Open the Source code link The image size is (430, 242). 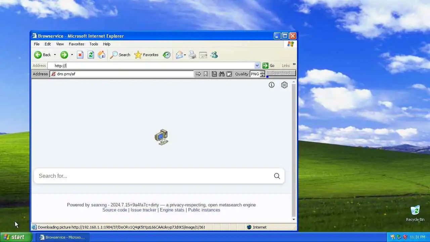click(x=115, y=210)
